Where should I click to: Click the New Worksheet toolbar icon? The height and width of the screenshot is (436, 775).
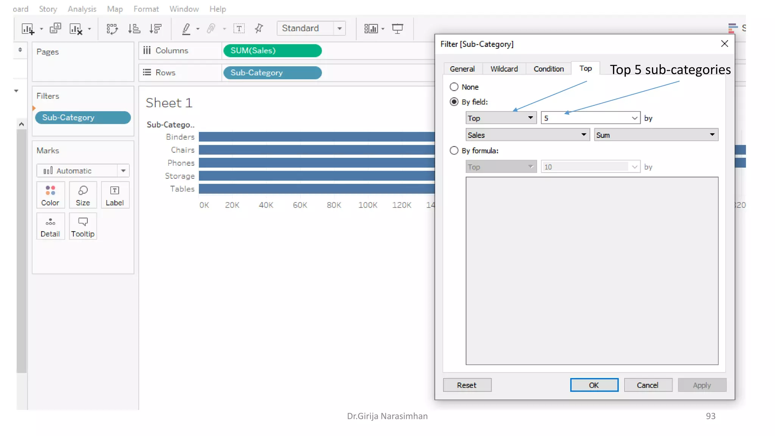coord(28,29)
